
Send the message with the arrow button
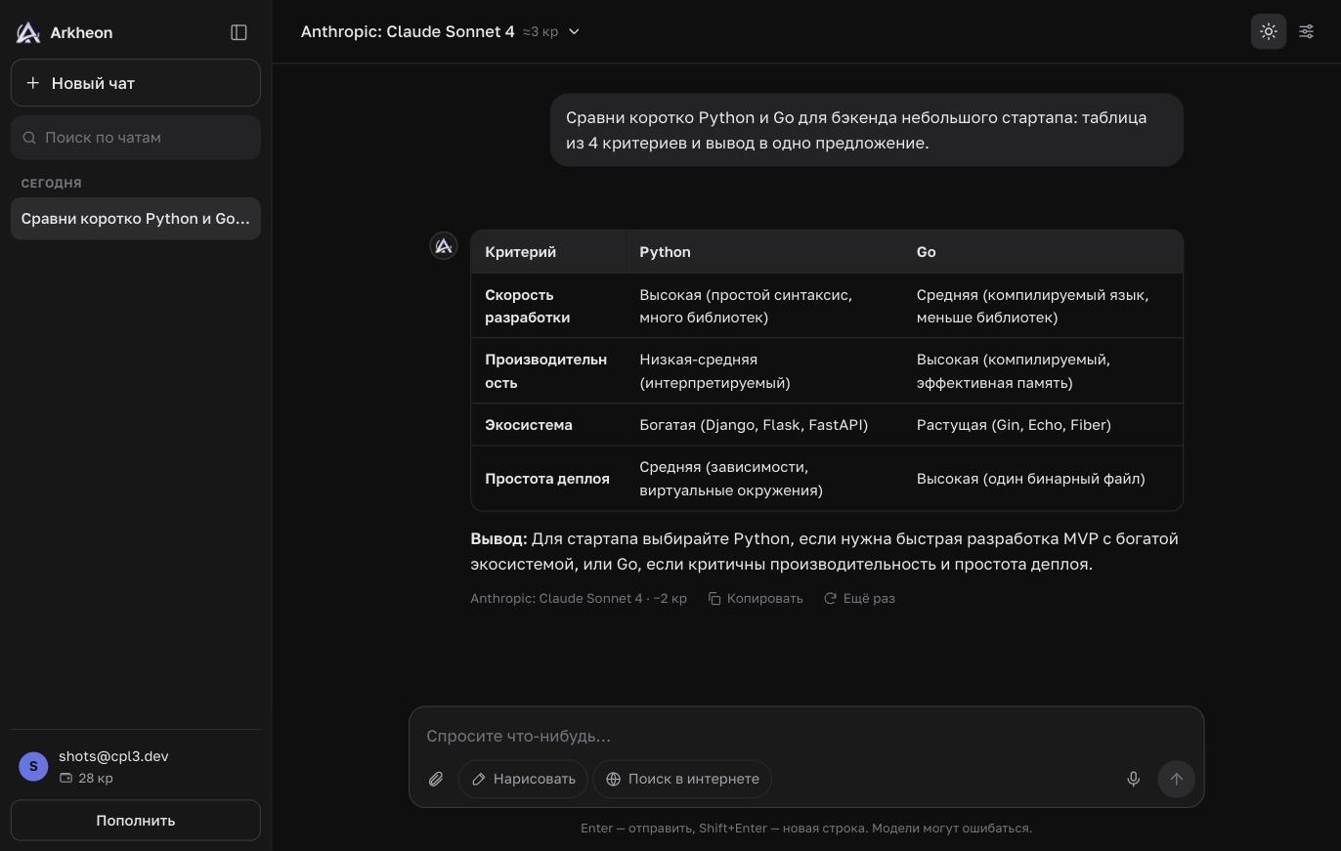pos(1177,779)
